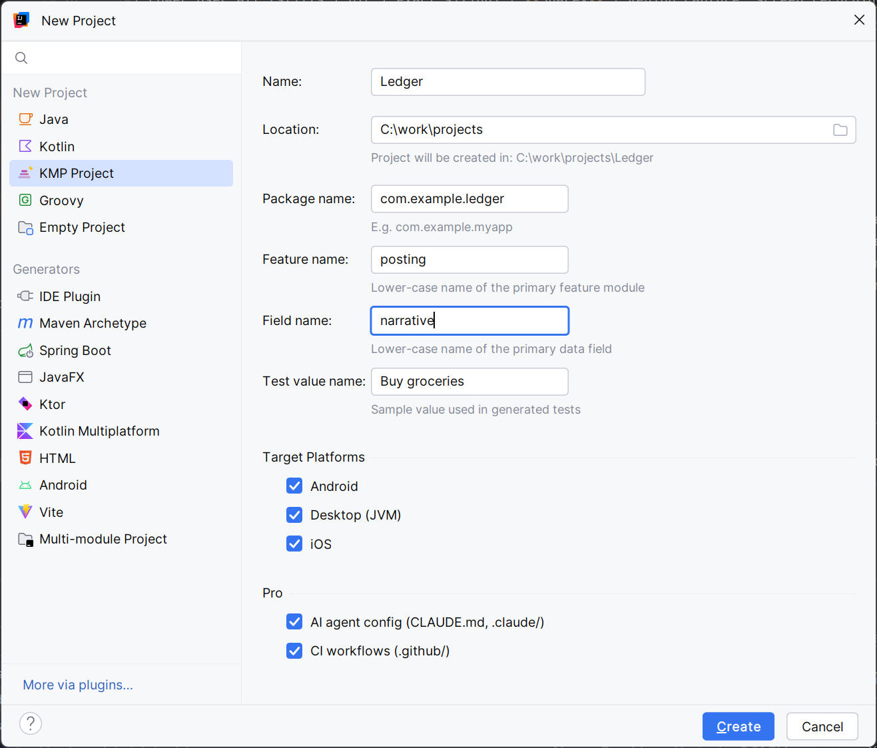Click the Package name input field
The height and width of the screenshot is (748, 877).
(x=469, y=198)
